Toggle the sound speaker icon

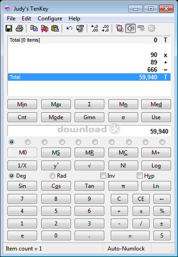pyautogui.click(x=131, y=28)
